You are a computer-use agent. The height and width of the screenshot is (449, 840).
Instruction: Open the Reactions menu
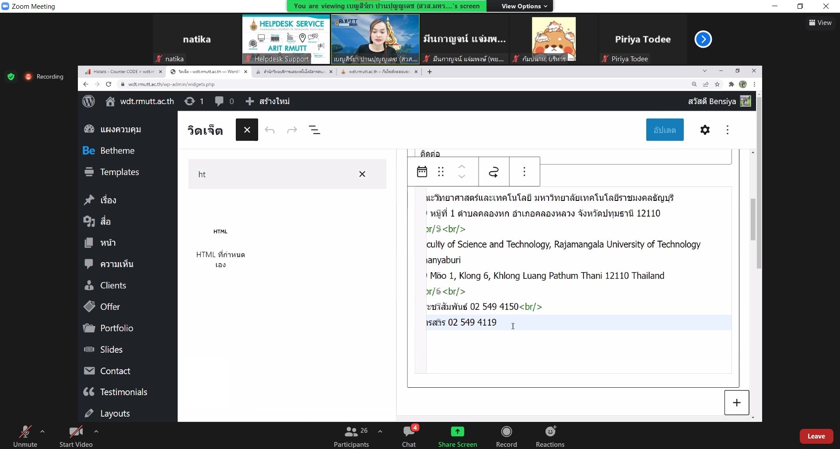coord(550,437)
